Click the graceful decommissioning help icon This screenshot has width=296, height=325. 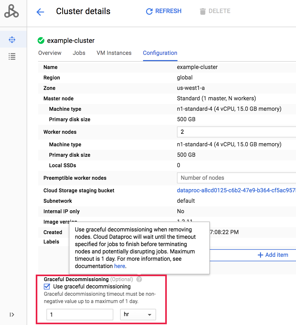[x=139, y=279]
